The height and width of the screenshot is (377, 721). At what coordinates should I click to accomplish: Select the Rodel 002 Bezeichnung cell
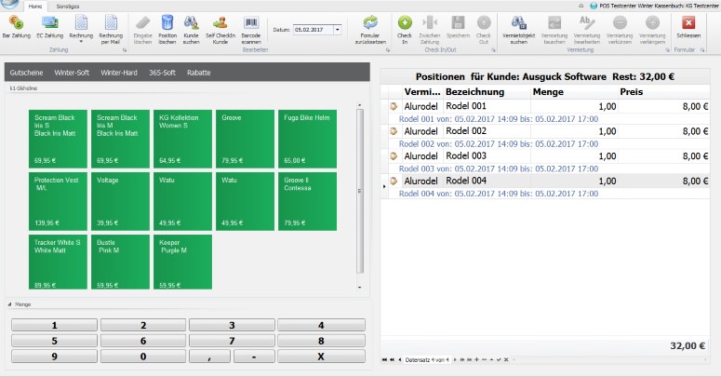pyautogui.click(x=487, y=131)
